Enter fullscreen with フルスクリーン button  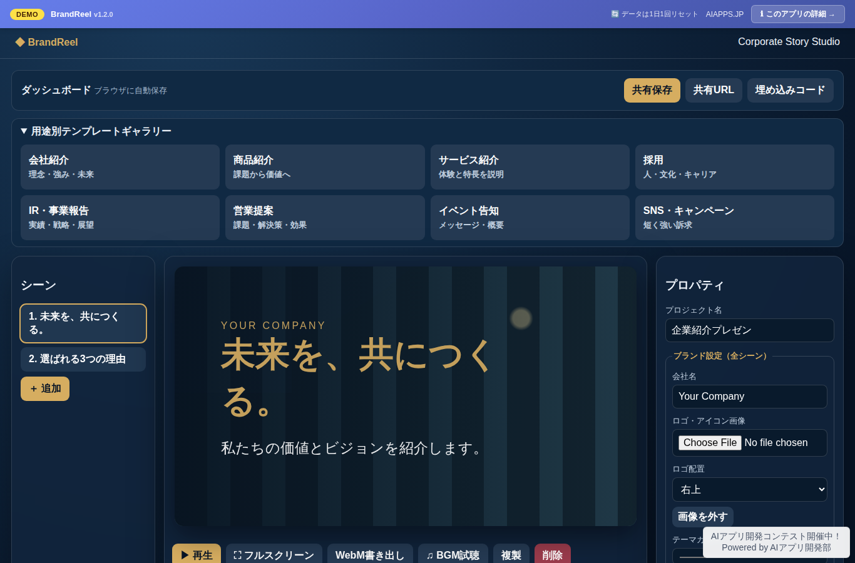[x=274, y=555]
